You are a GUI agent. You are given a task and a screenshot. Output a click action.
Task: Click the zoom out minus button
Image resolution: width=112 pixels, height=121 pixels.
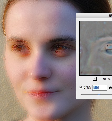pos(95,79)
